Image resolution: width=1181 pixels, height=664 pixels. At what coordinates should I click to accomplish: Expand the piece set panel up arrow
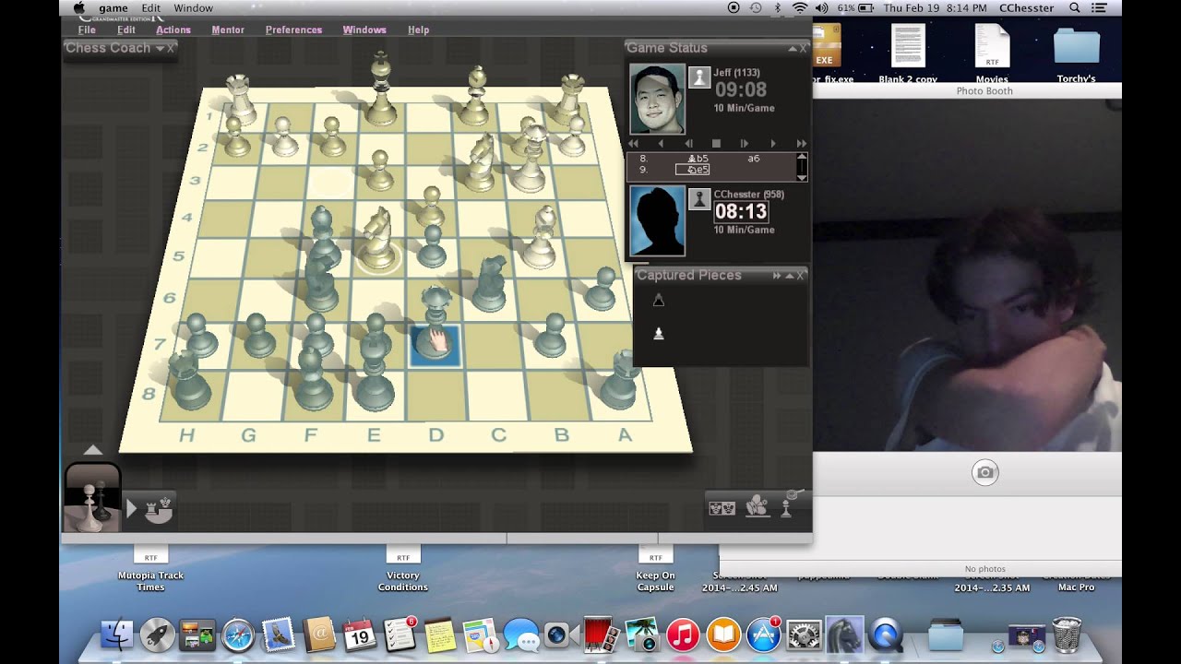[x=92, y=450]
